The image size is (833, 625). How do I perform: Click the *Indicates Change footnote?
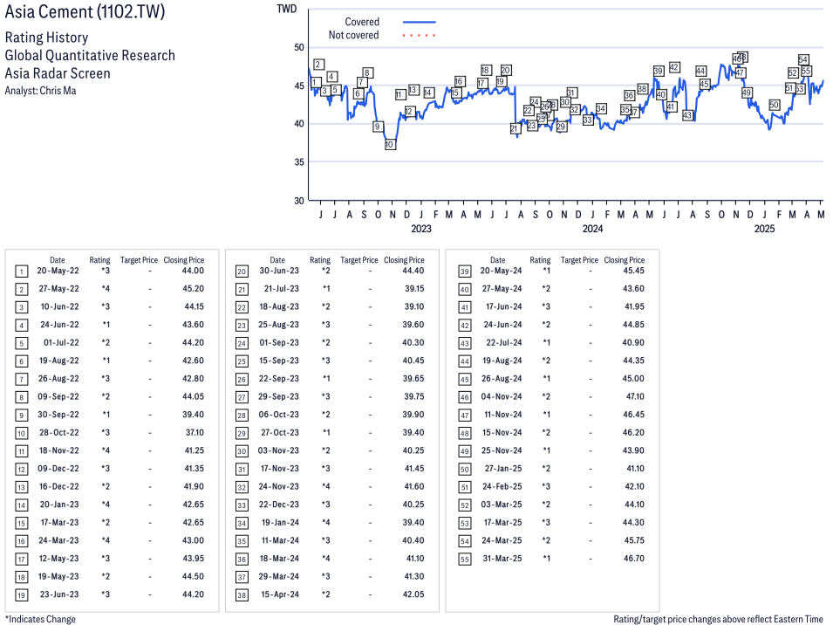pos(40,619)
